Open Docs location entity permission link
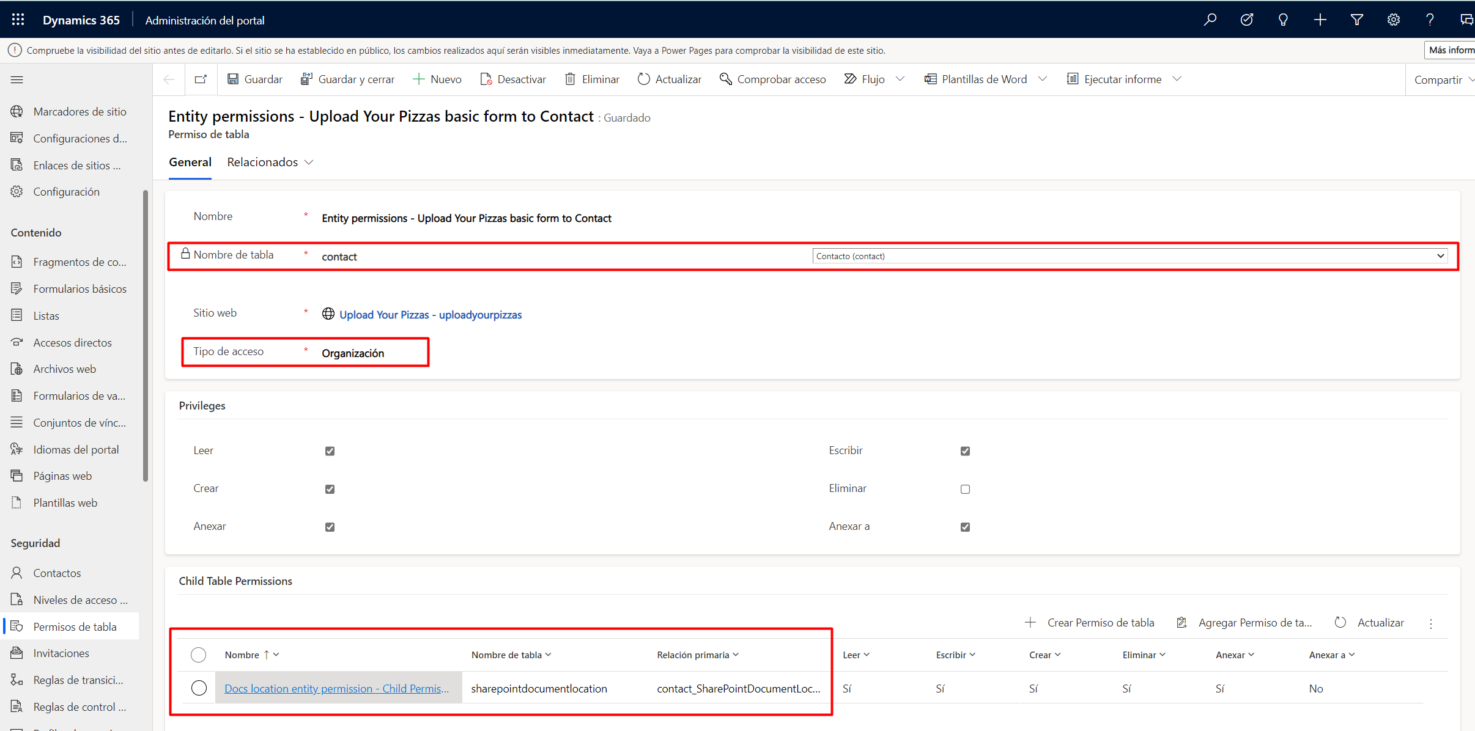Viewport: 1475px width, 731px height. [336, 689]
